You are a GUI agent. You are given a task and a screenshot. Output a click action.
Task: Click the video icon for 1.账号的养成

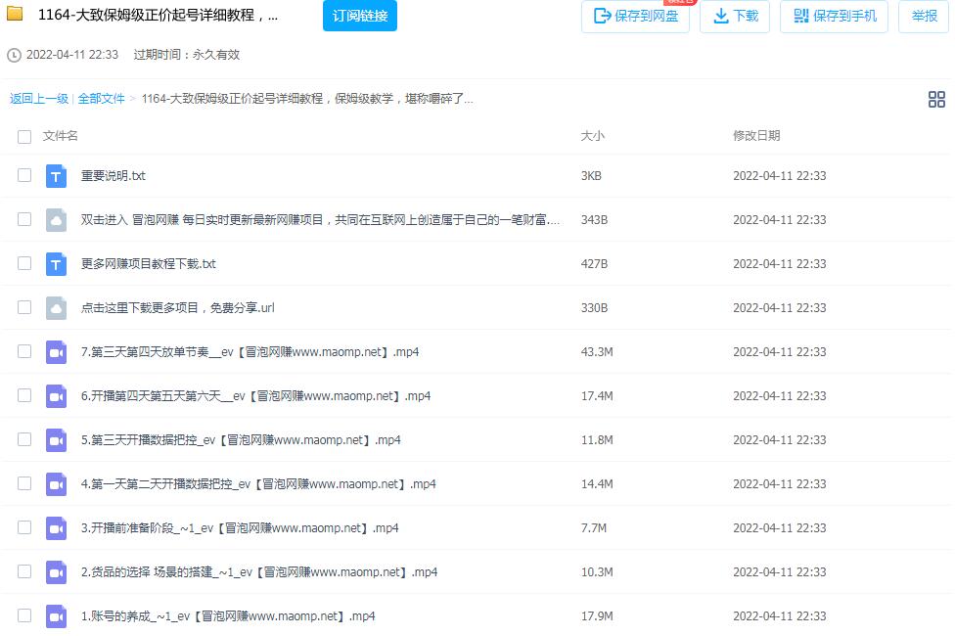(56, 616)
